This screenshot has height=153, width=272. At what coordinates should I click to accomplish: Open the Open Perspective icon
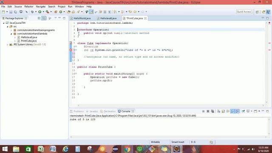point(257,12)
